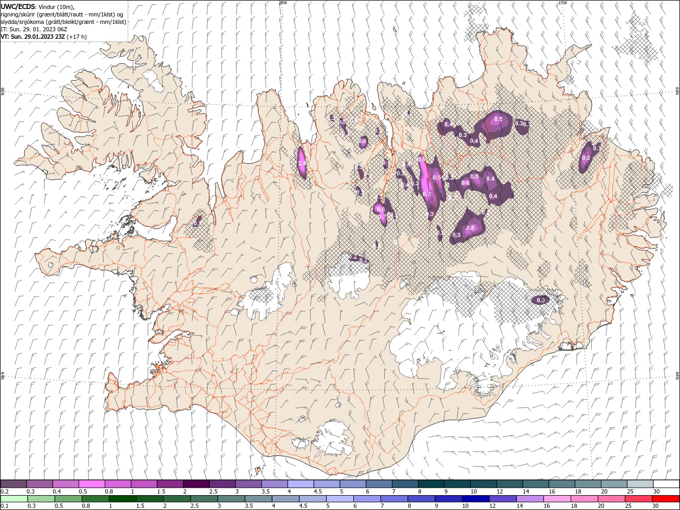
Task: Click the lower legend swatch starting at 2.5
Action: [203, 498]
